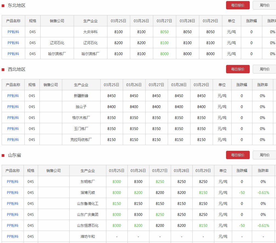This screenshot has height=243, width=276.
Task: Select 每日报价 tab for 东北地区
Action: tap(238, 5)
